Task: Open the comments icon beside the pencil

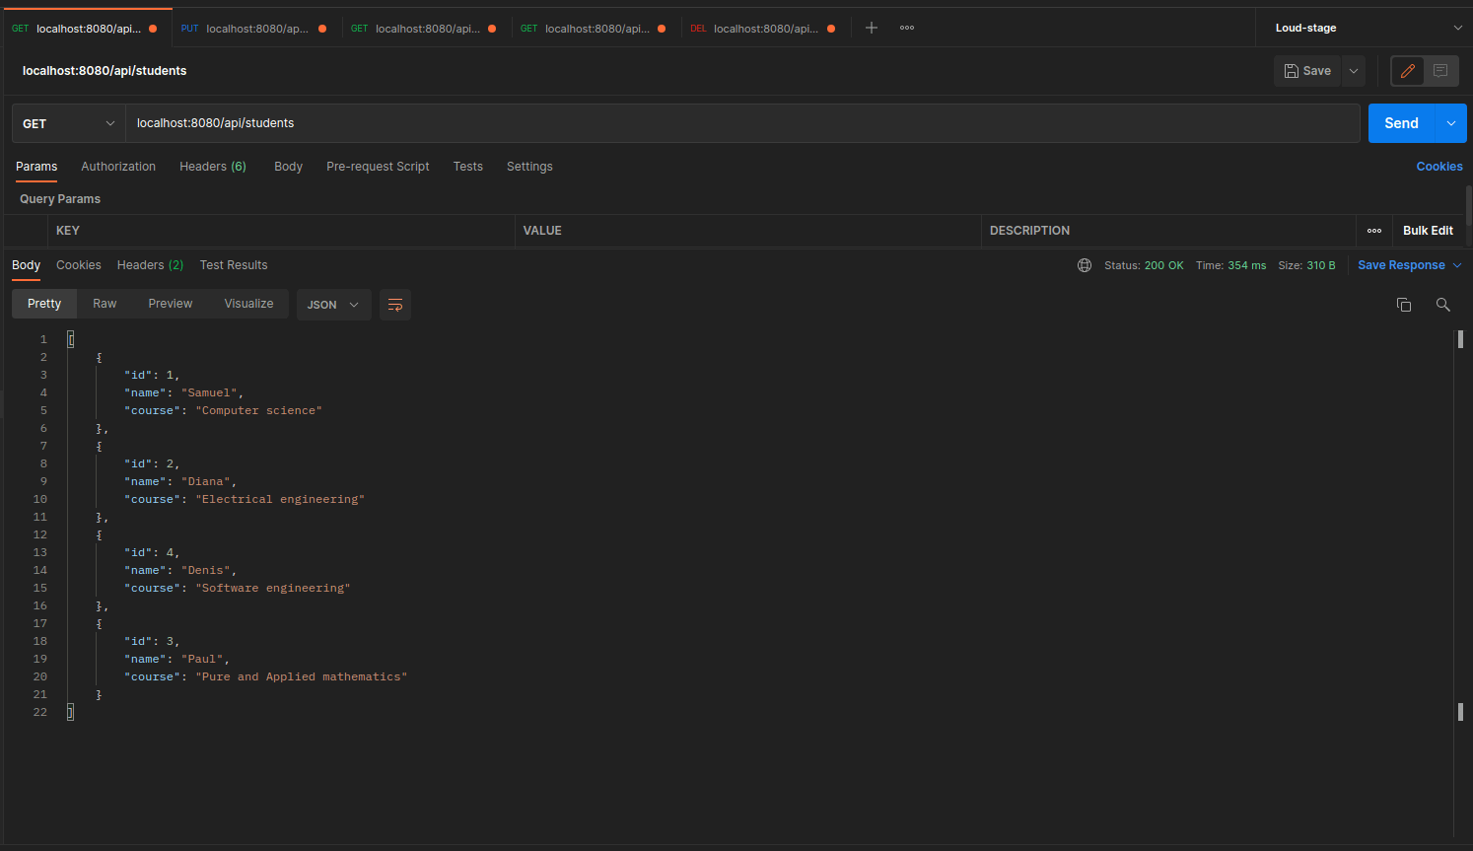Action: click(1440, 71)
